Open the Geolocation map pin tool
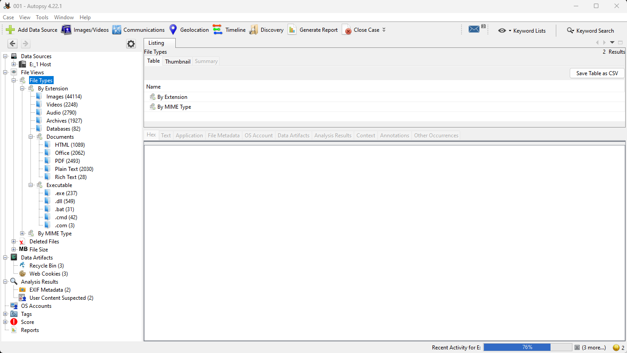 [x=173, y=30]
